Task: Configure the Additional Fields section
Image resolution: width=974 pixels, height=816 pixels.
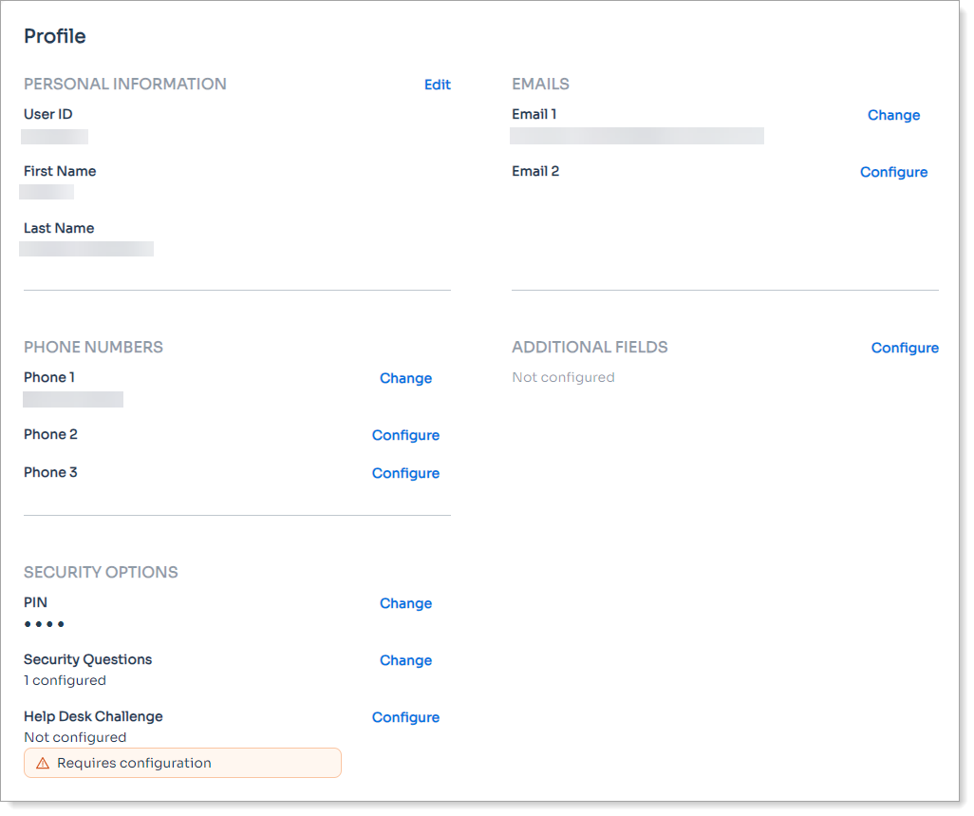Action: tap(904, 348)
